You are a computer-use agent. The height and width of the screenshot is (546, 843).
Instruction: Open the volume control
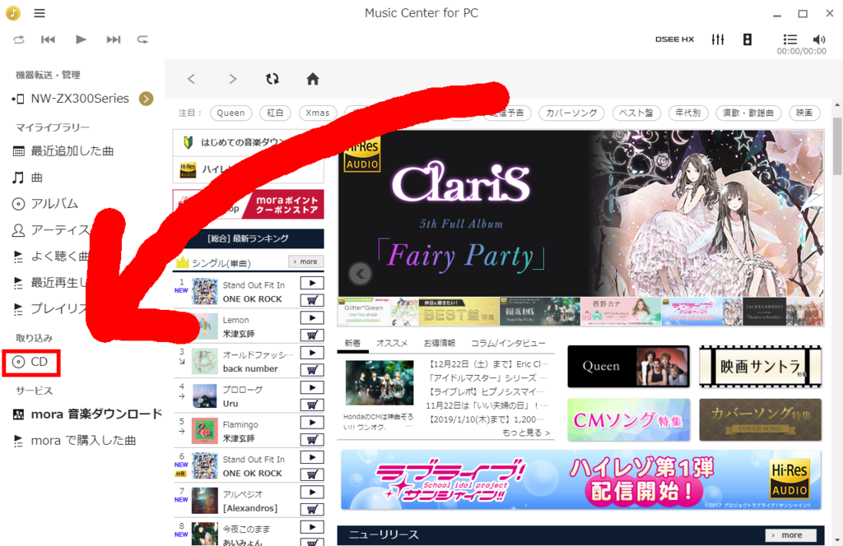[x=819, y=39]
